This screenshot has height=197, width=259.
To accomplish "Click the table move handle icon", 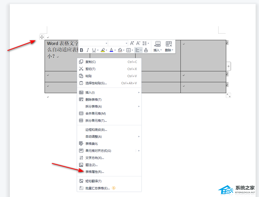I will click(42, 37).
